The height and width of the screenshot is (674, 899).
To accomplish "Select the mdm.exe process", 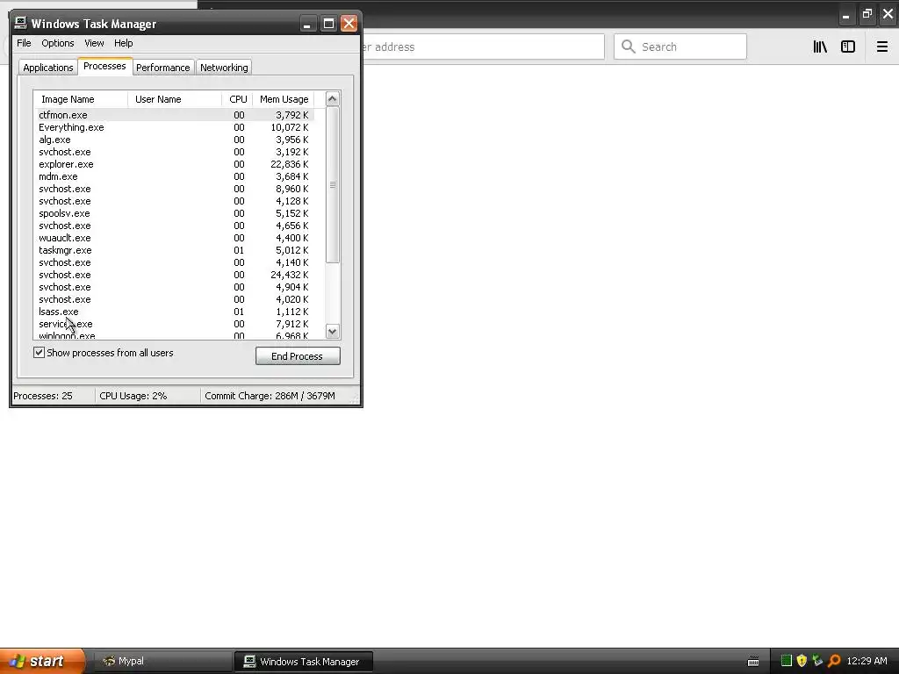I will coord(174,176).
